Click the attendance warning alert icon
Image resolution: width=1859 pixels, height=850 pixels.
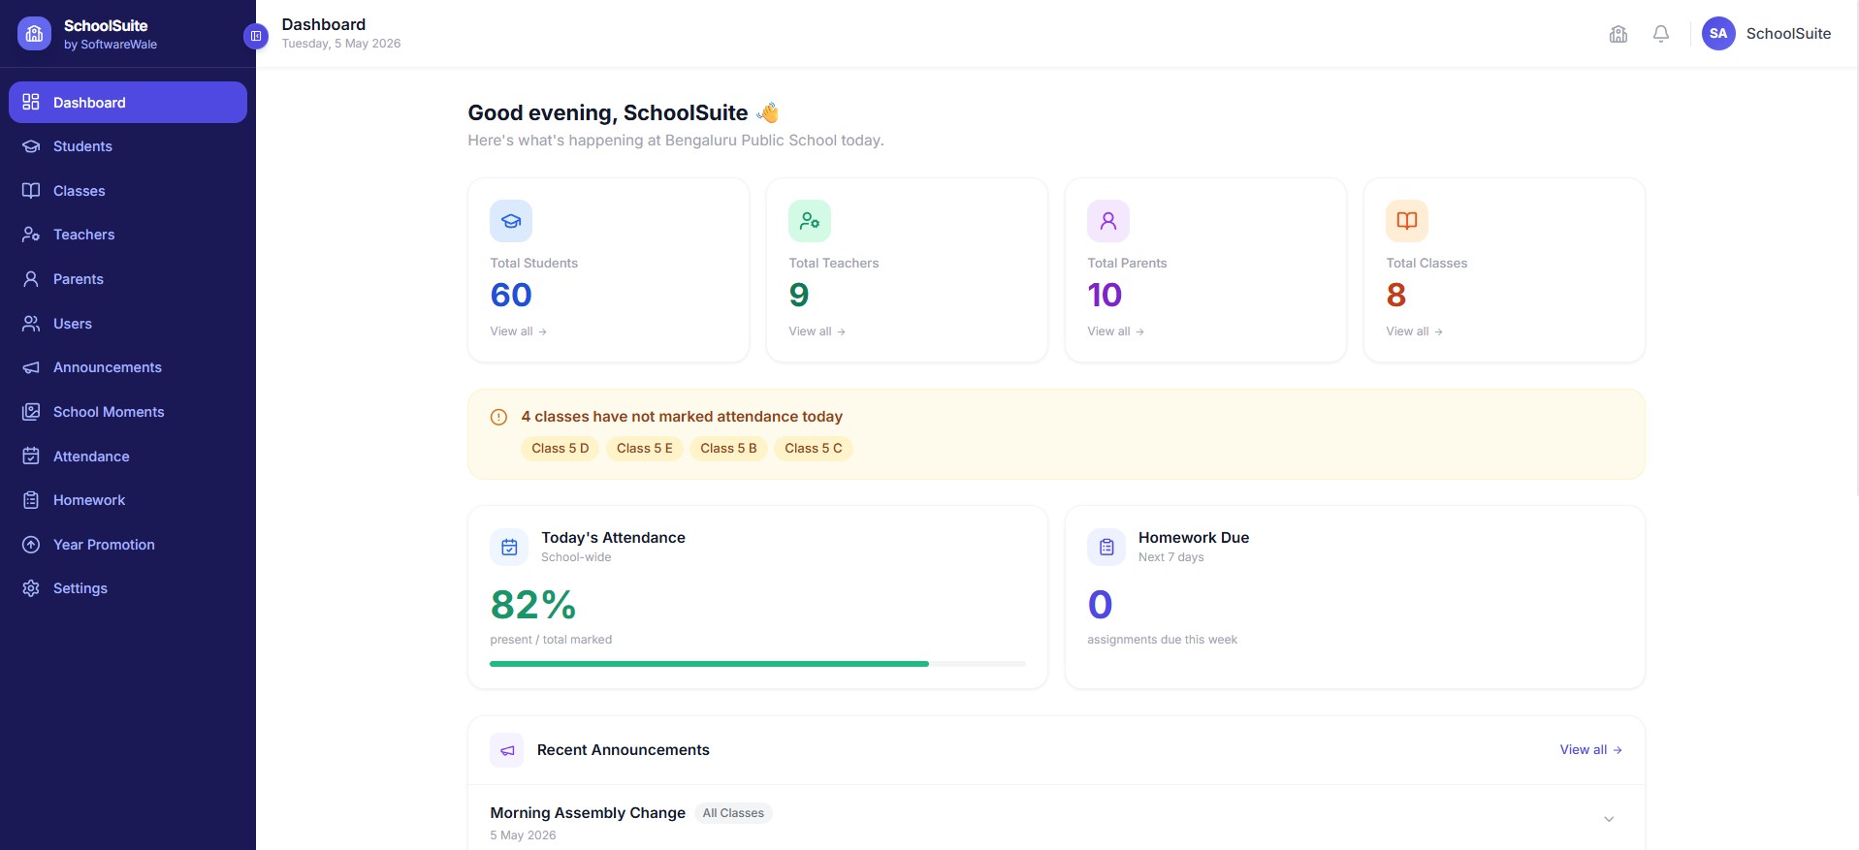pyautogui.click(x=498, y=418)
